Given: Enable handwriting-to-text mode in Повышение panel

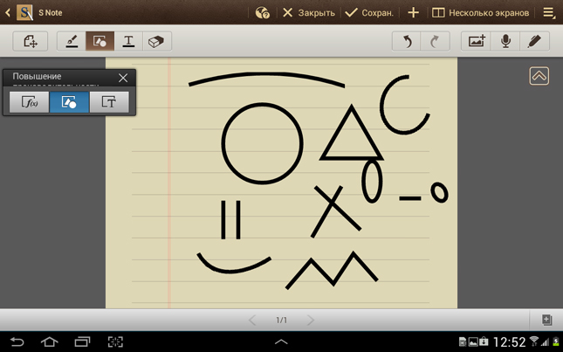Looking at the screenshot, I should (109, 102).
